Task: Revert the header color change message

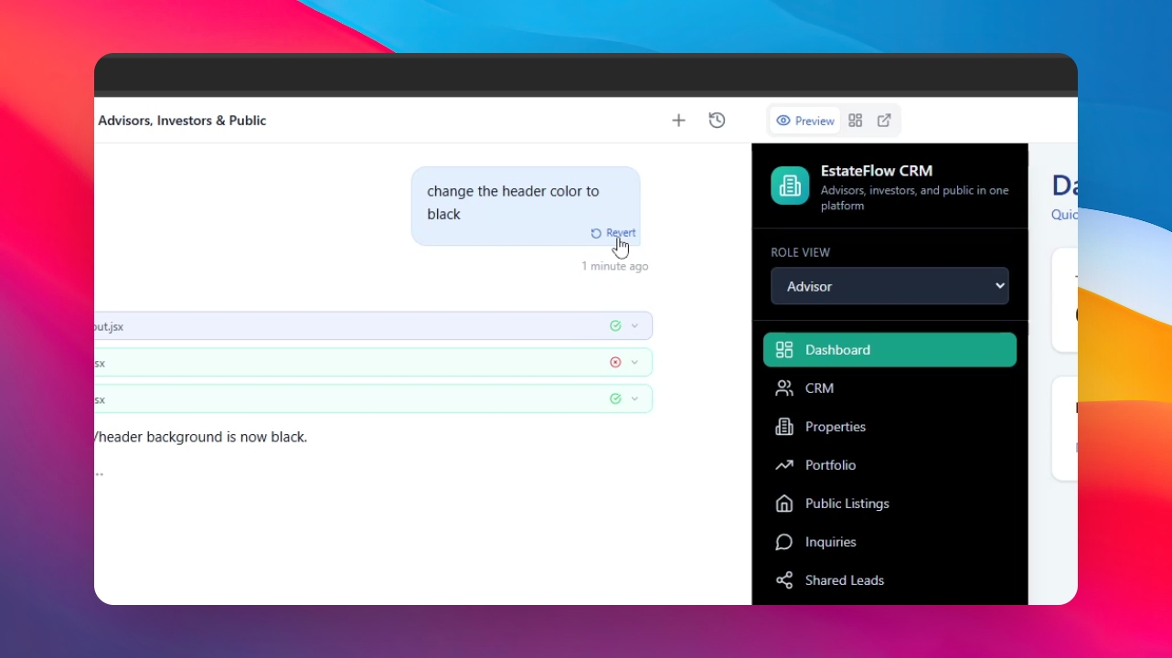Action: (613, 233)
